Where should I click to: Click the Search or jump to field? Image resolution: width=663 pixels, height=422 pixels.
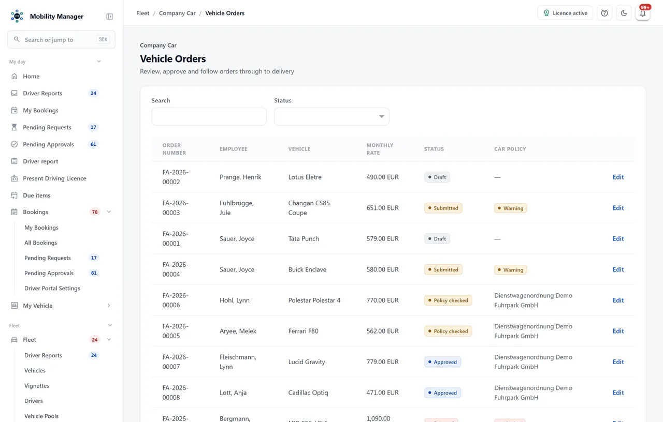coord(61,39)
